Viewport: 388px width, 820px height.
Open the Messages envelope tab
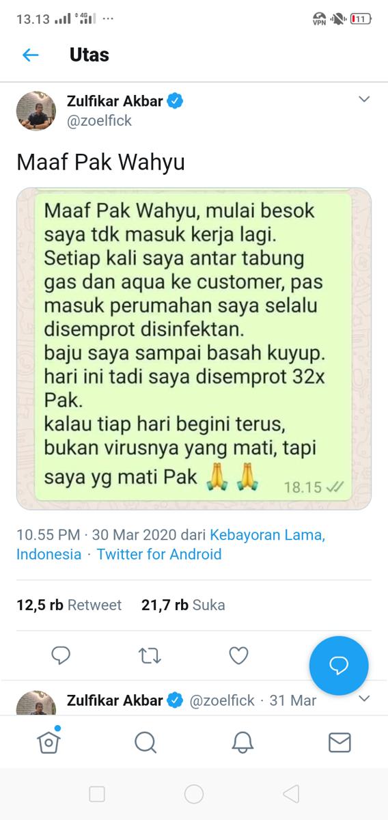(339, 742)
